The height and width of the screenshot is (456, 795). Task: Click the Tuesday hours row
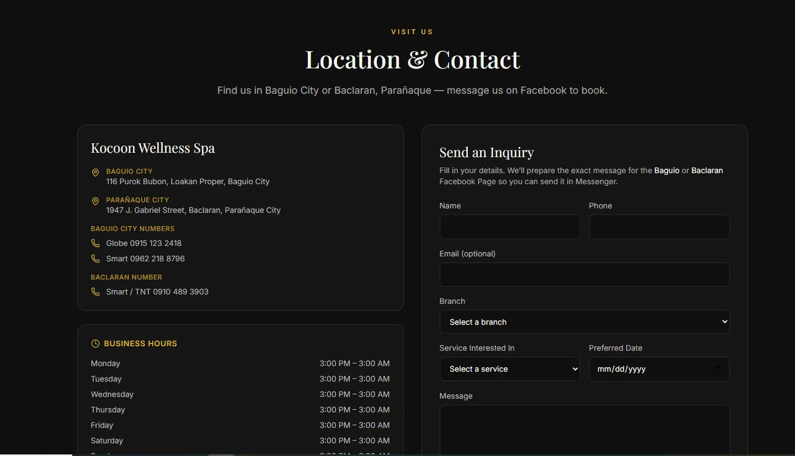241,379
